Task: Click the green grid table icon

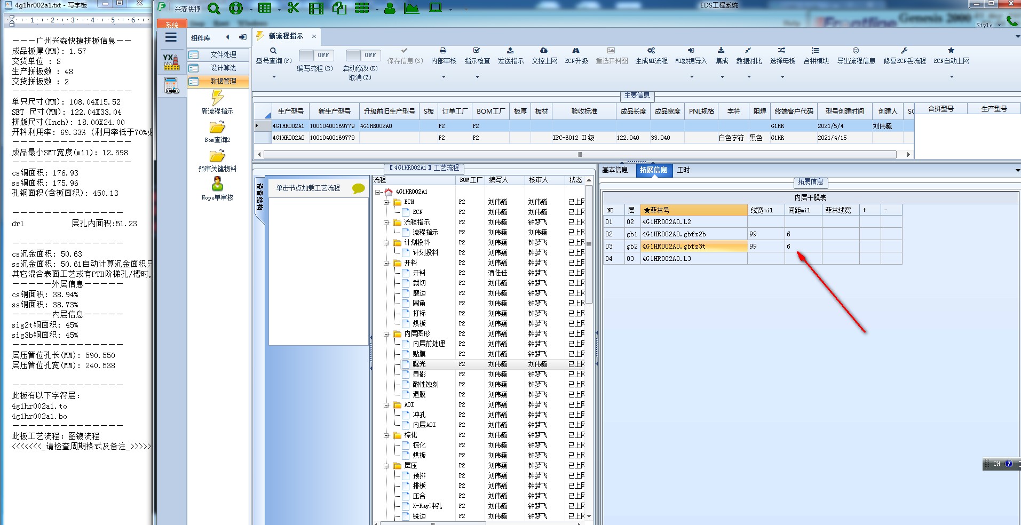Action: [264, 8]
